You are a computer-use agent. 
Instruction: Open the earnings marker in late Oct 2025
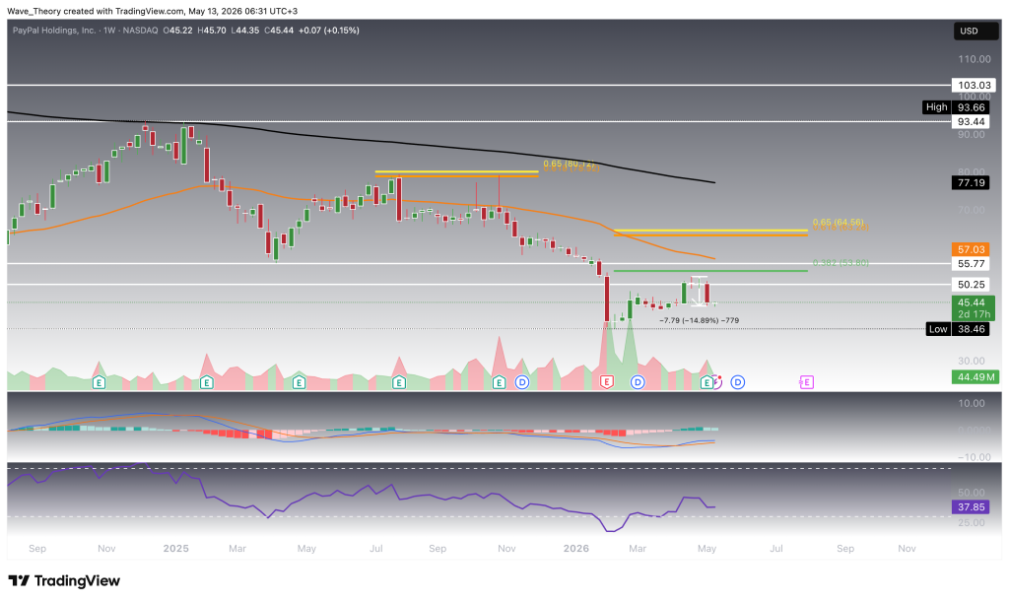point(499,382)
